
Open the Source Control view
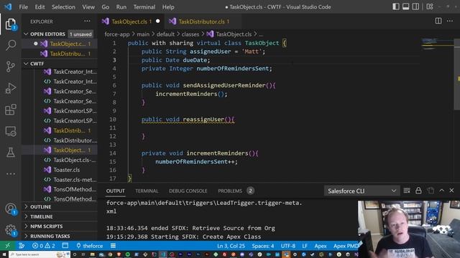[x=11, y=67]
